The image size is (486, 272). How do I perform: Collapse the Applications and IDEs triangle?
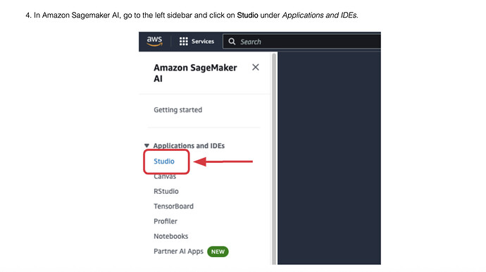tap(147, 145)
